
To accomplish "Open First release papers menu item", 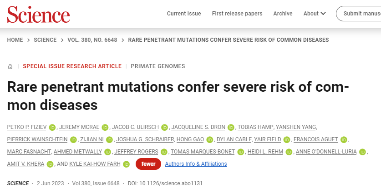I will pyautogui.click(x=237, y=14).
